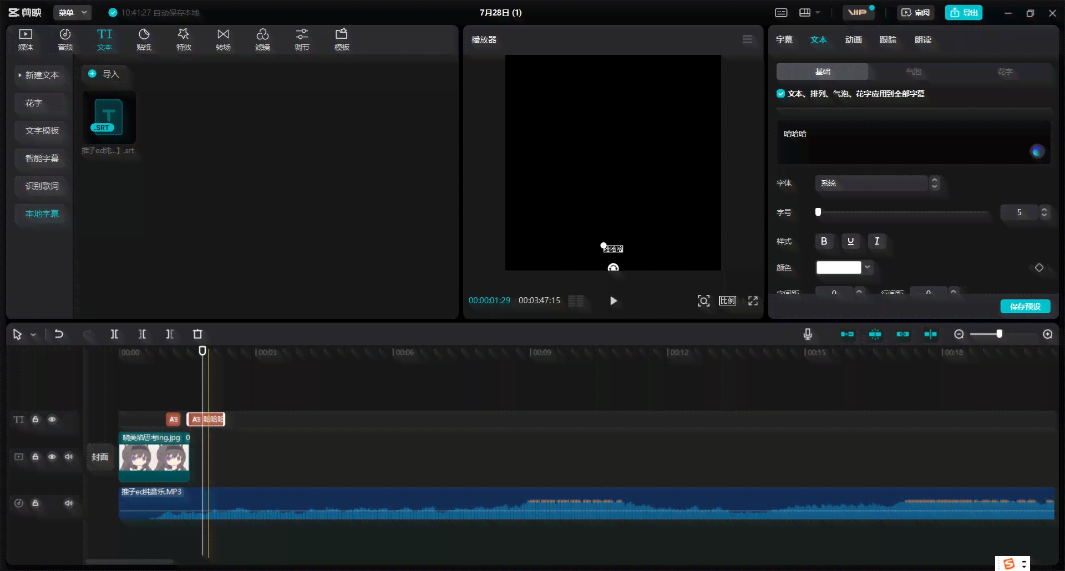Viewport: 1065px width, 571px height.
Task: Toggle main track magnet icon
Action: click(x=847, y=334)
